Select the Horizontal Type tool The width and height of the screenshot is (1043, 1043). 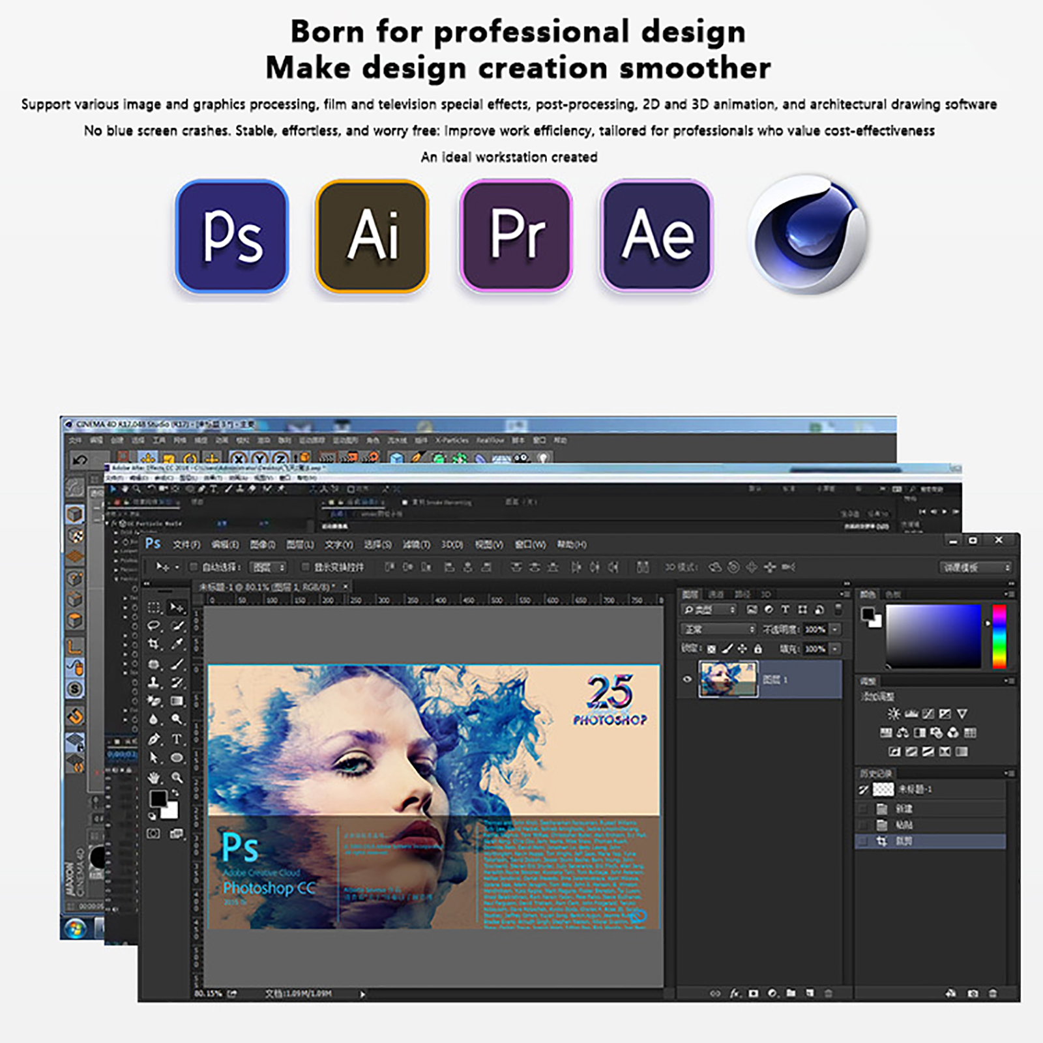[x=177, y=739]
